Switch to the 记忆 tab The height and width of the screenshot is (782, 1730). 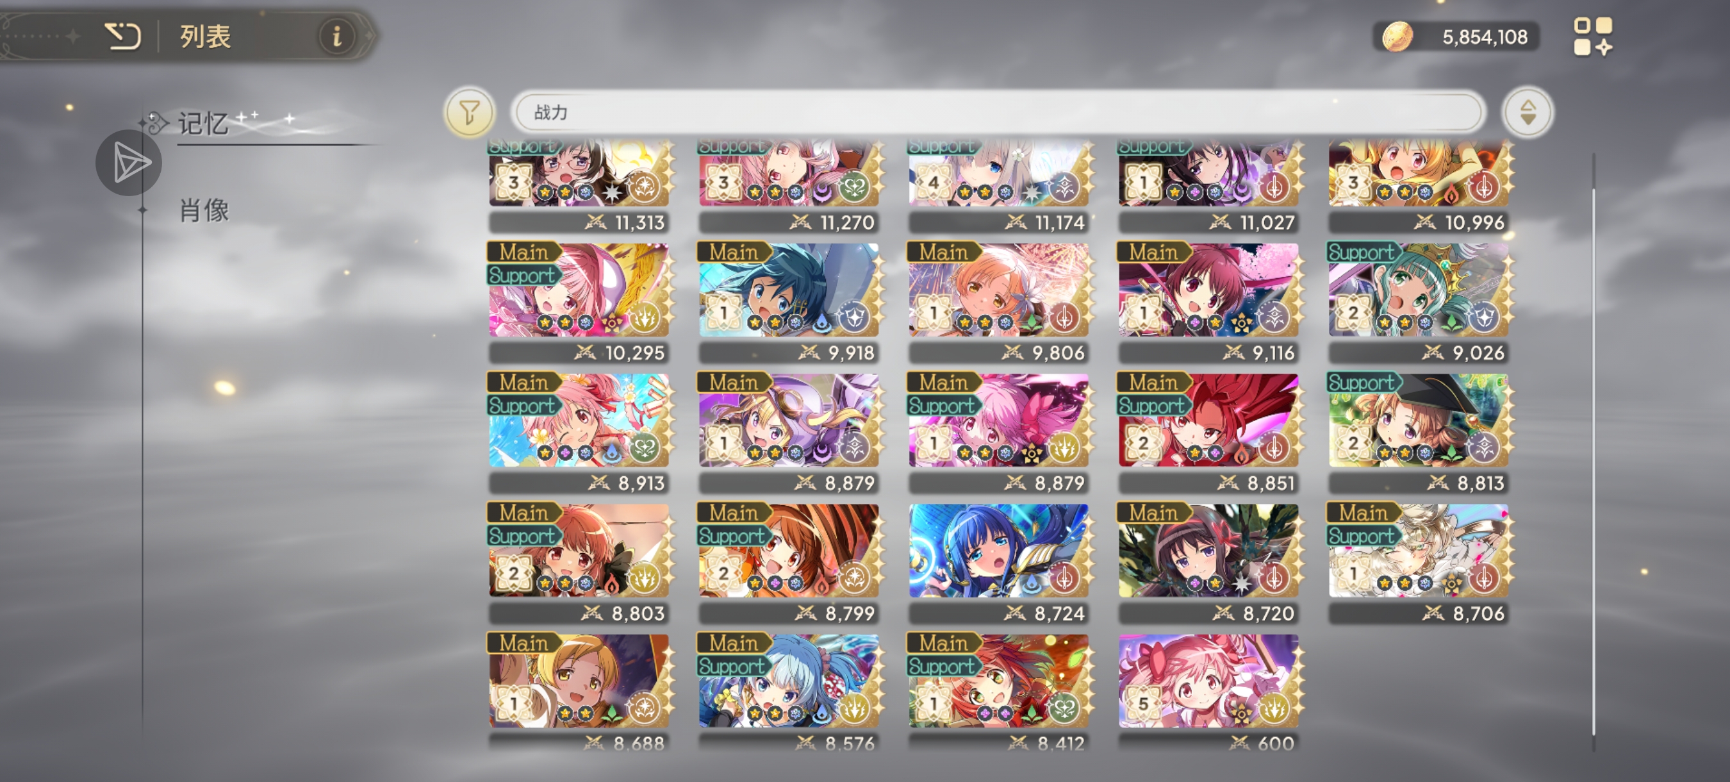tap(204, 124)
